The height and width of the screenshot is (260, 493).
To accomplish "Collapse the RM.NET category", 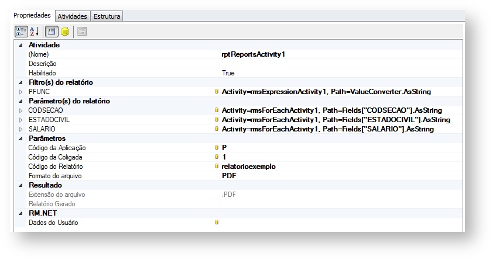I will 21,213.
